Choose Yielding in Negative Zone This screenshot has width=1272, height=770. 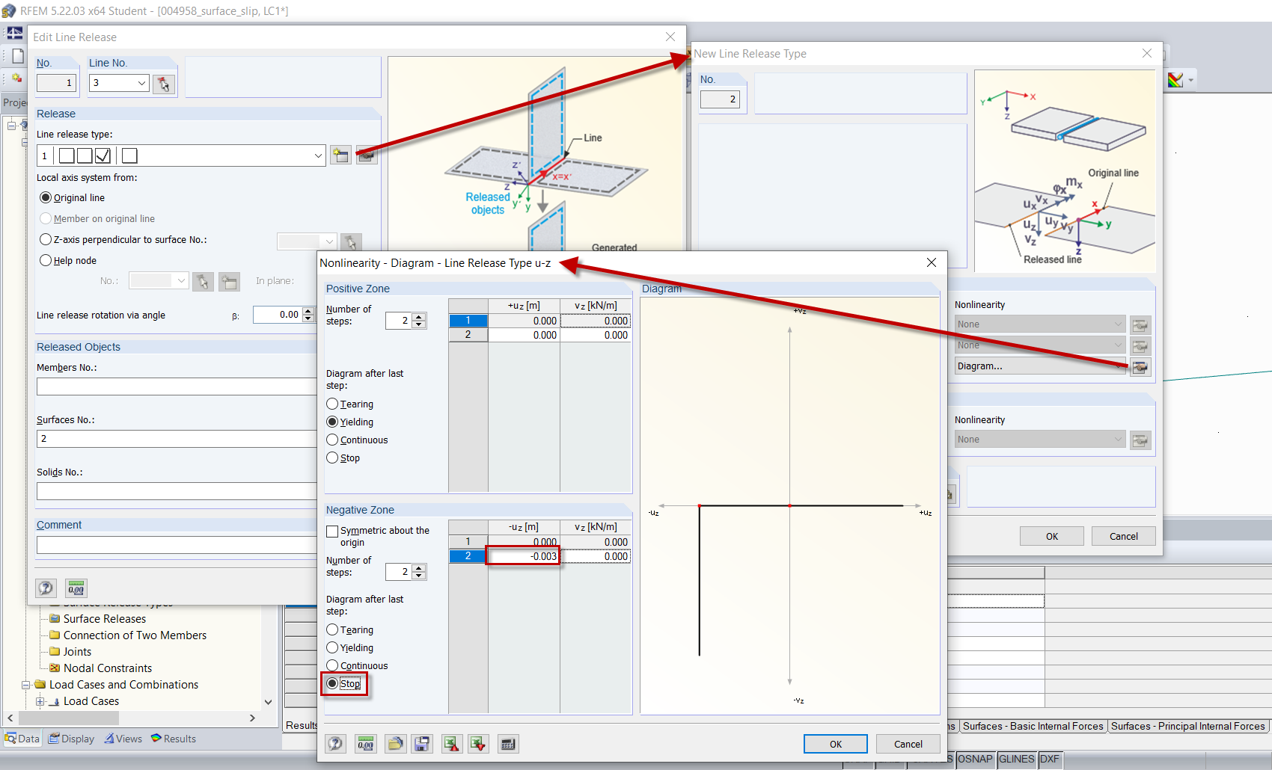(x=332, y=647)
